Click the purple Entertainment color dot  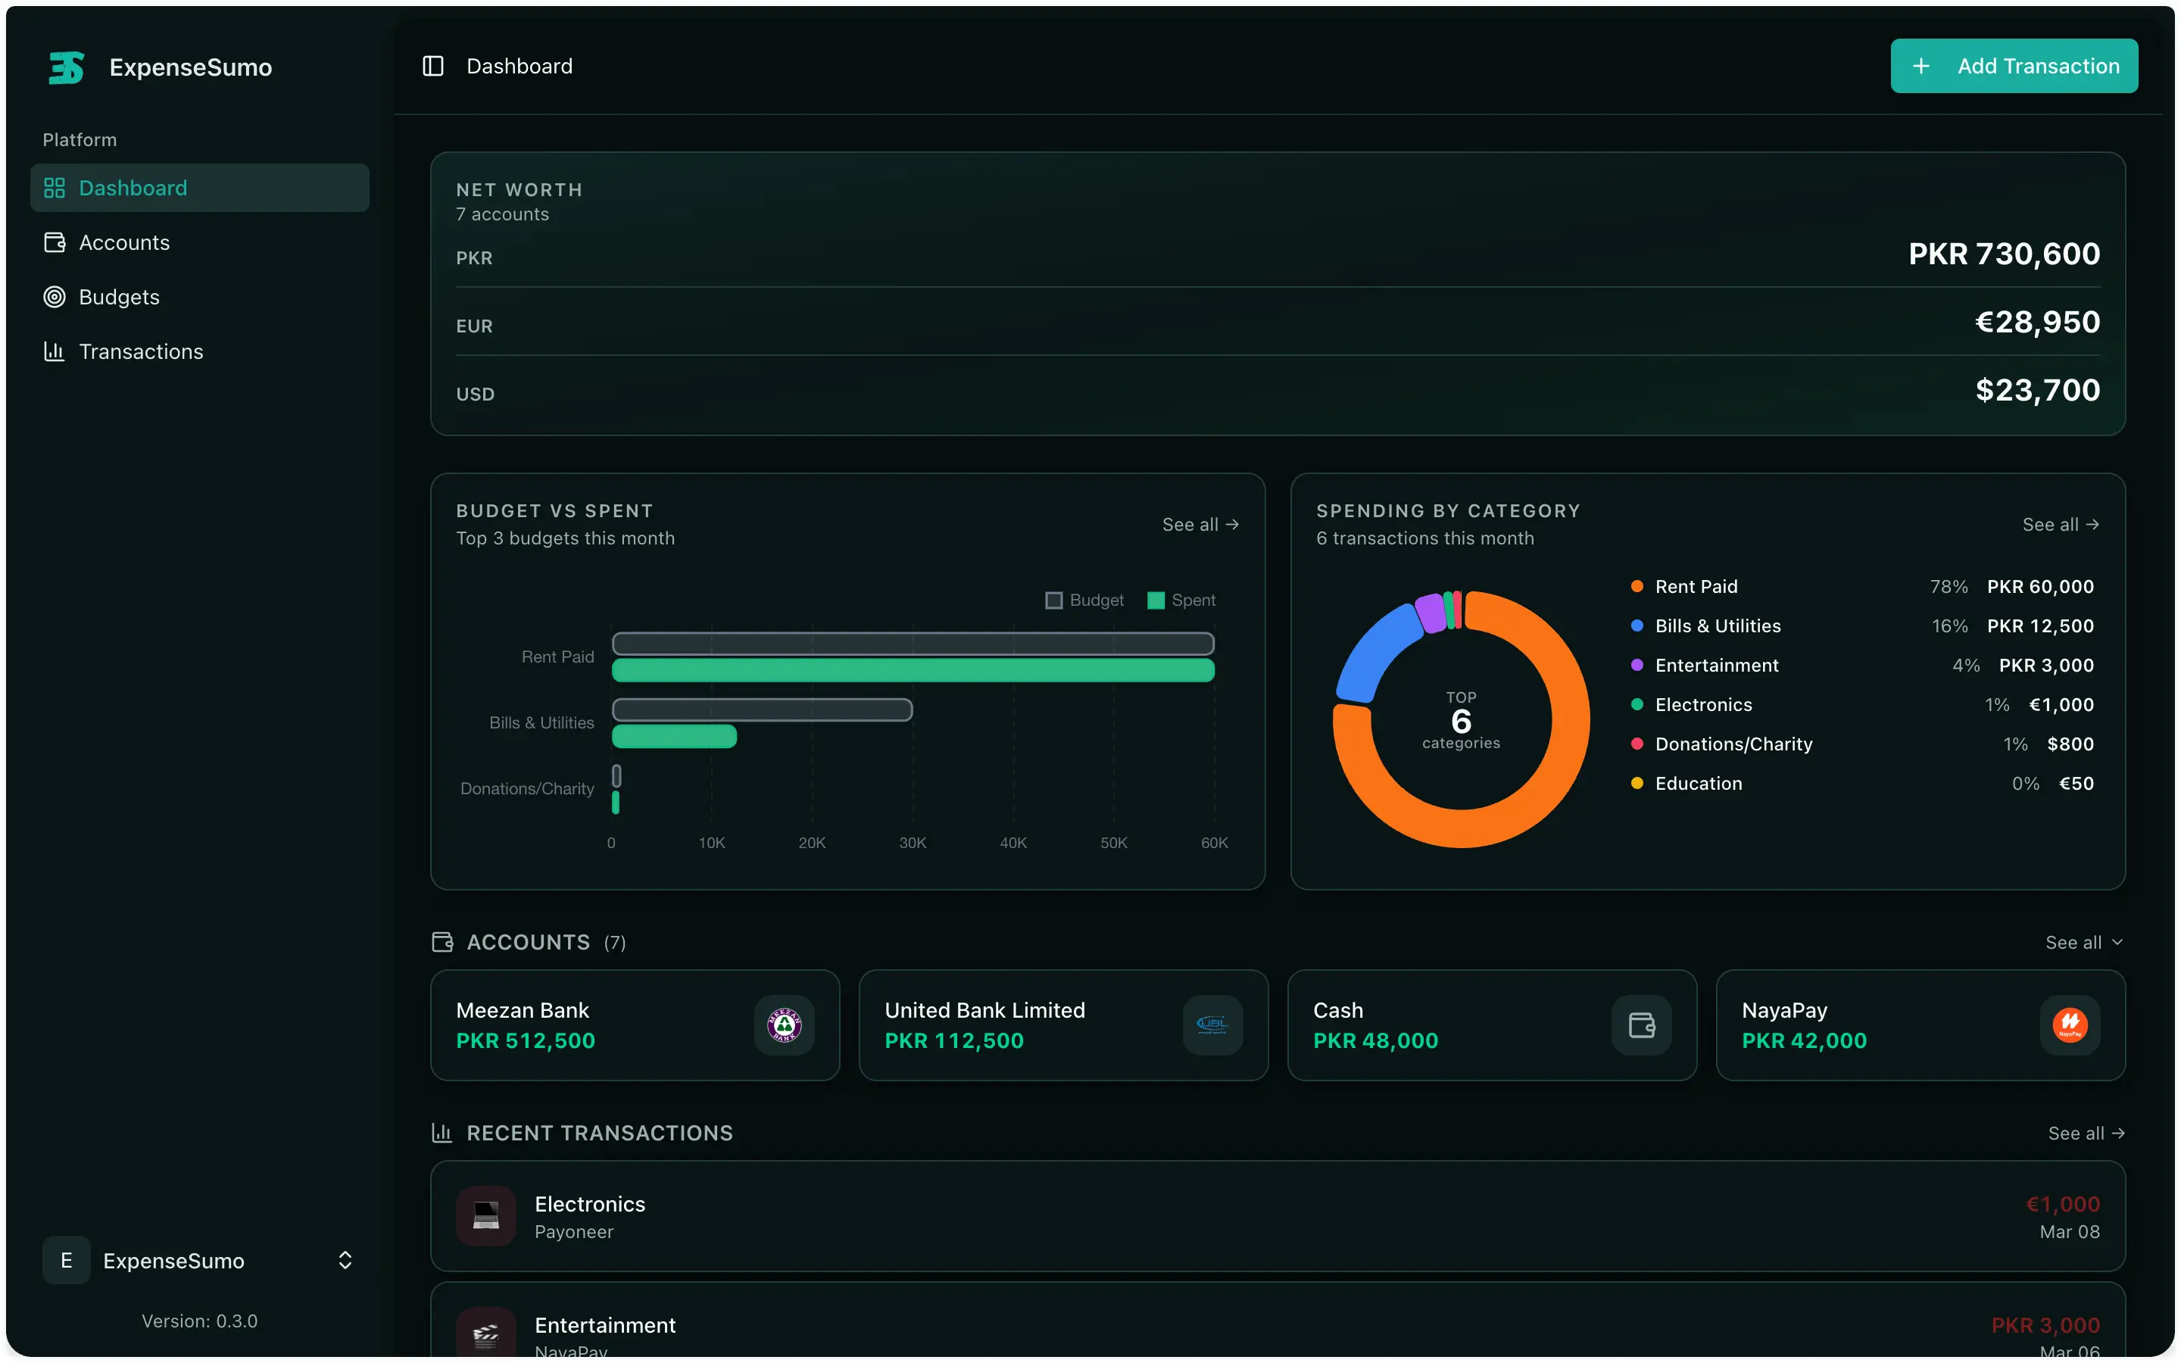pos(1636,666)
